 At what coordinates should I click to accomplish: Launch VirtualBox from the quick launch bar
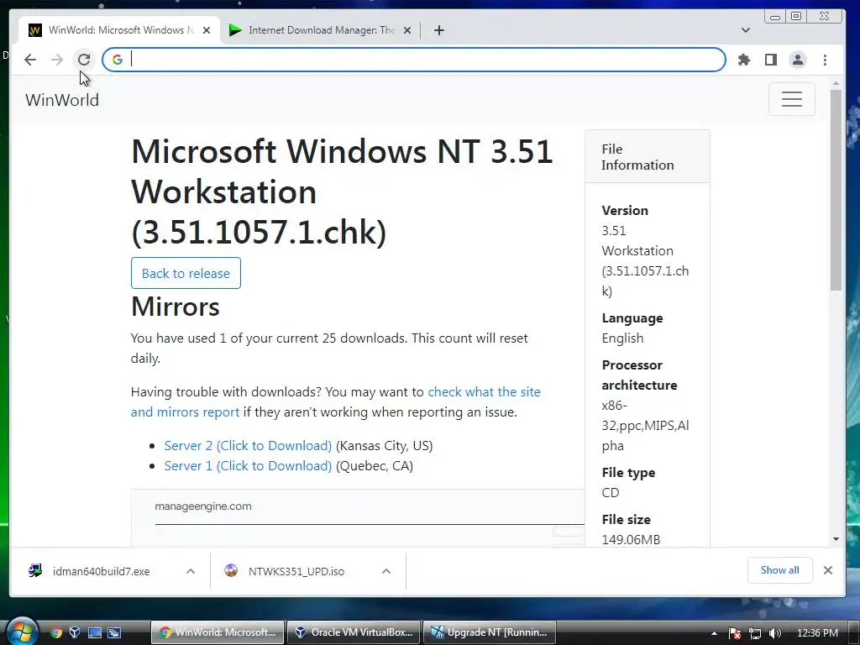75,632
